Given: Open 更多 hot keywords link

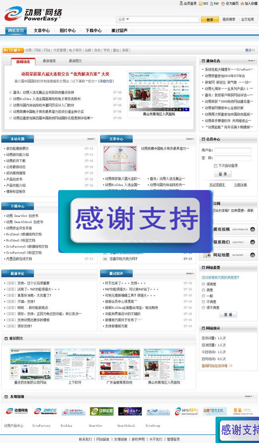Looking at the screenshot, I should click(250, 50).
